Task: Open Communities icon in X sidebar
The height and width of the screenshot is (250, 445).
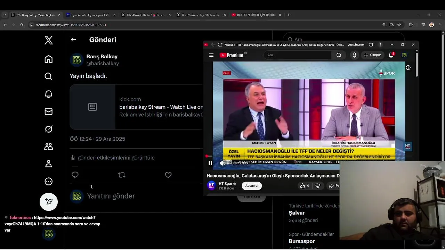Action: (x=49, y=147)
